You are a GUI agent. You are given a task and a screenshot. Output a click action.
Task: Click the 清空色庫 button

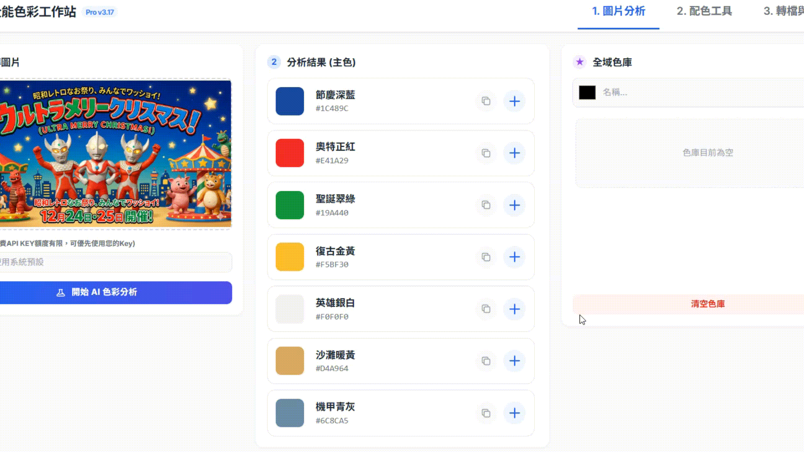pos(708,304)
